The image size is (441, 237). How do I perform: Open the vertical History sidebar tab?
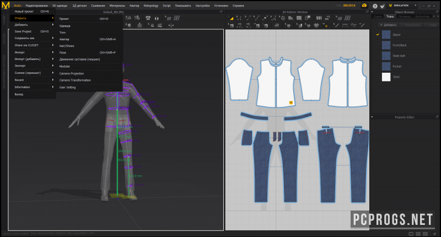tap(4, 39)
